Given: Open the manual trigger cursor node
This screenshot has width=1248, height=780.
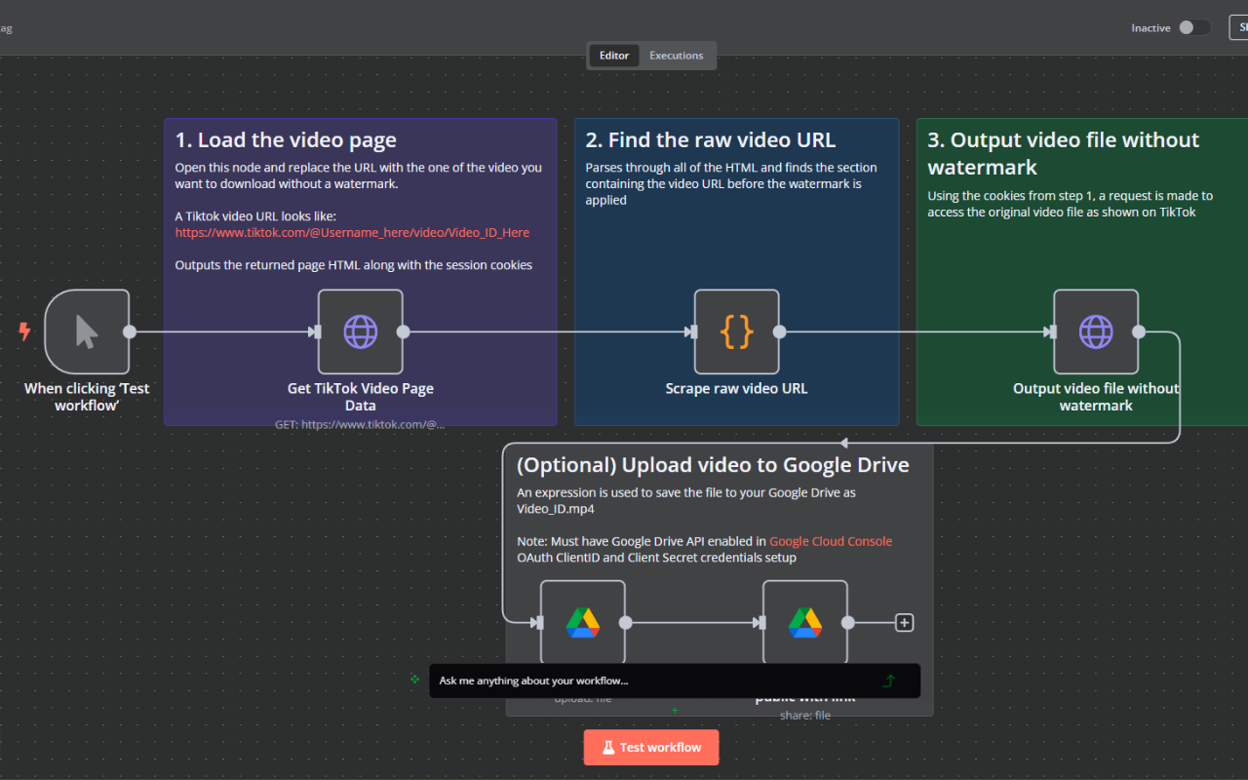Looking at the screenshot, I should [87, 331].
